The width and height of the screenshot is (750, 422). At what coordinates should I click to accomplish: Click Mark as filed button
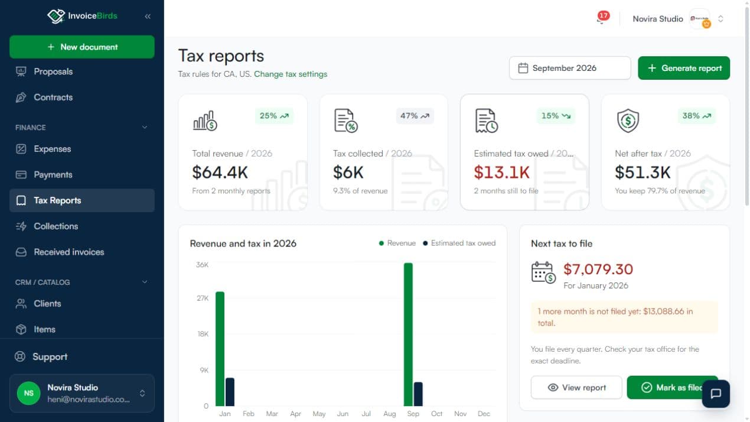coord(672,388)
